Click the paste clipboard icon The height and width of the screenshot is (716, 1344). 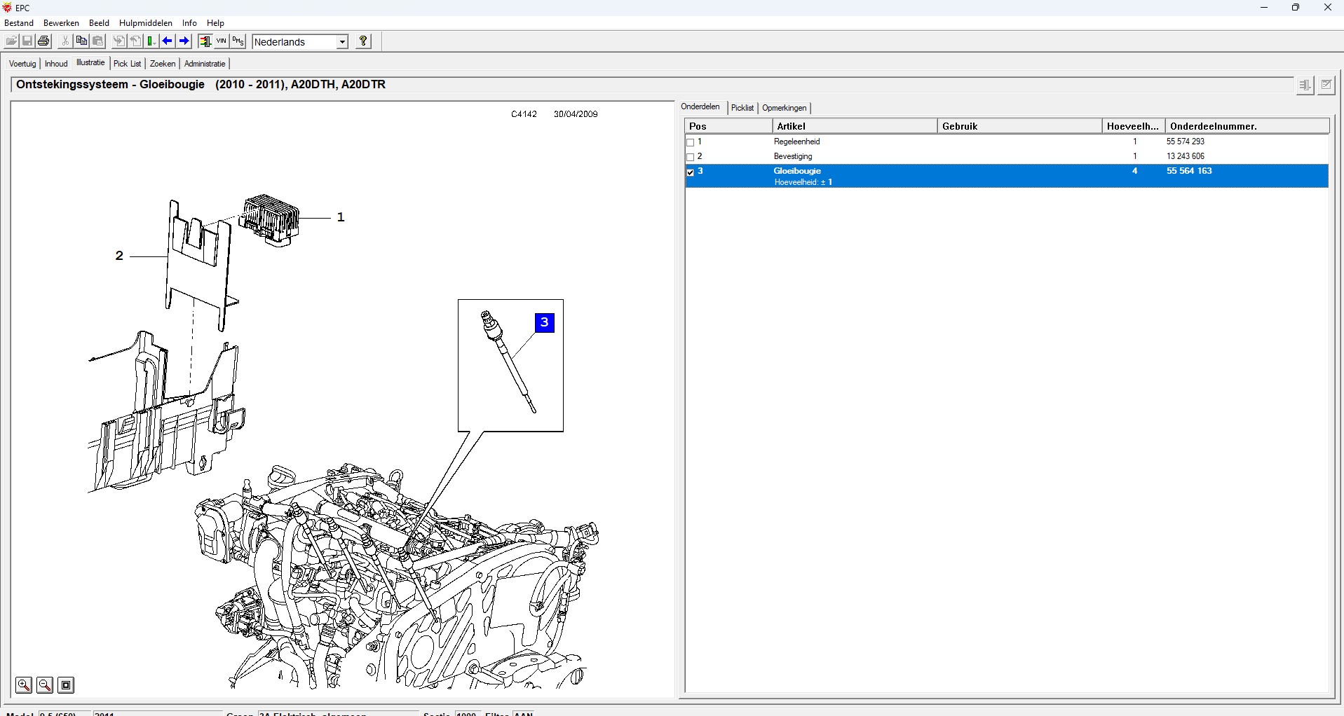(x=98, y=41)
